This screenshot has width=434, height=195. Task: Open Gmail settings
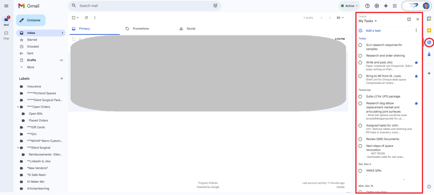[377, 5]
